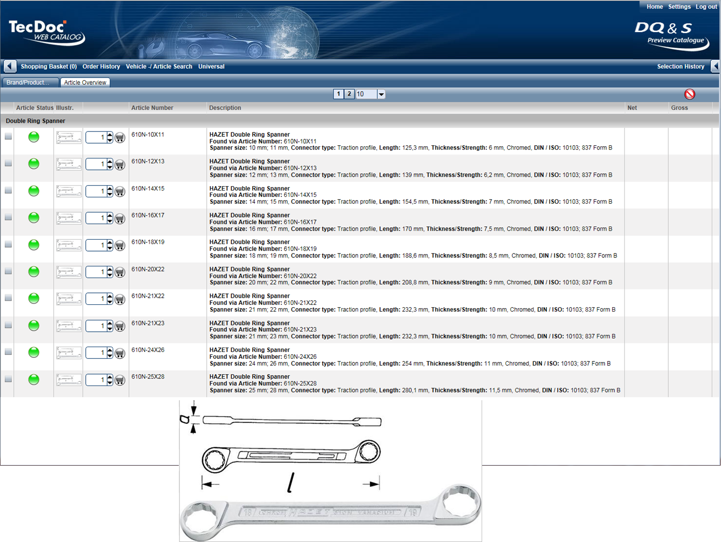Open the Universal menu
Viewport: 721px width, 542px height.
211,66
